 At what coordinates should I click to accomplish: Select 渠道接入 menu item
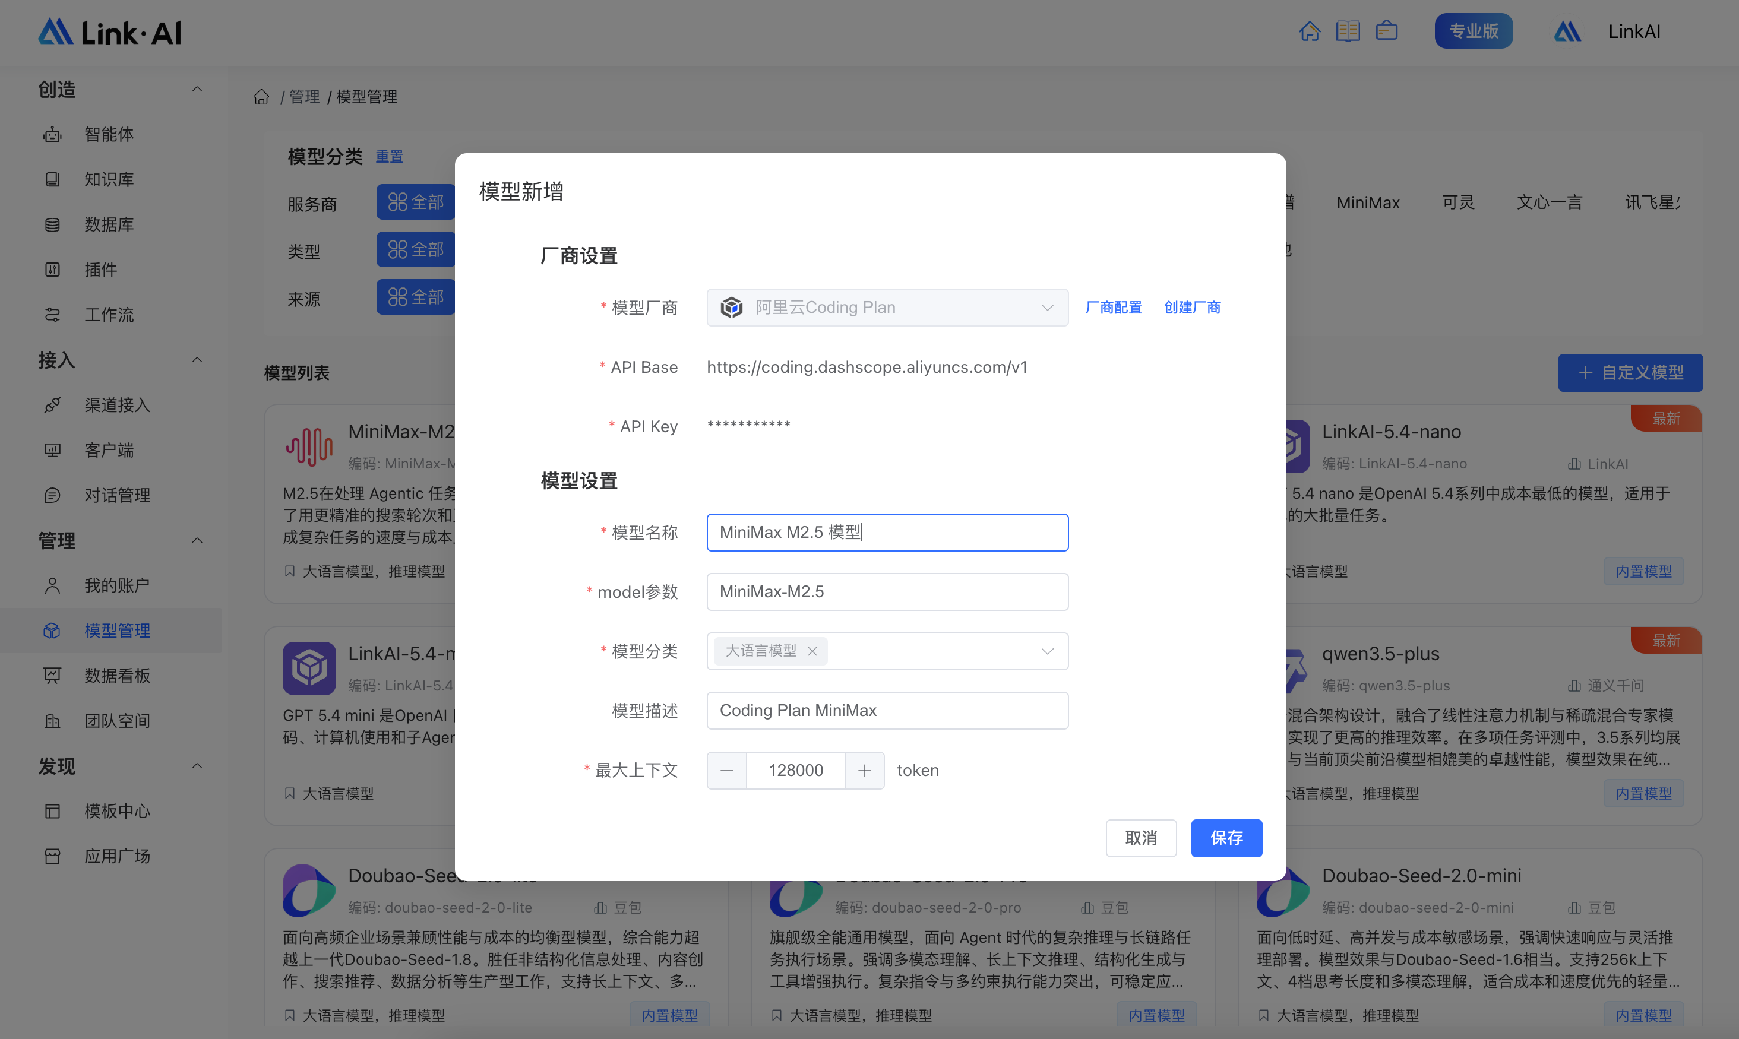[x=117, y=406]
